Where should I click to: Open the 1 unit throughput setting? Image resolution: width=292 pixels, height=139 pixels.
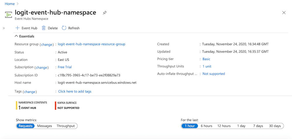click(x=207, y=66)
